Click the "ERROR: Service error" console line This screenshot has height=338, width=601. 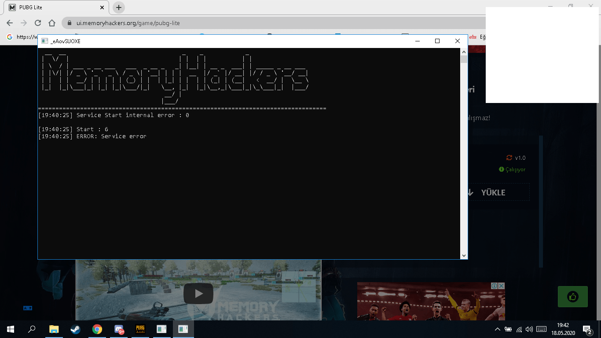point(92,136)
